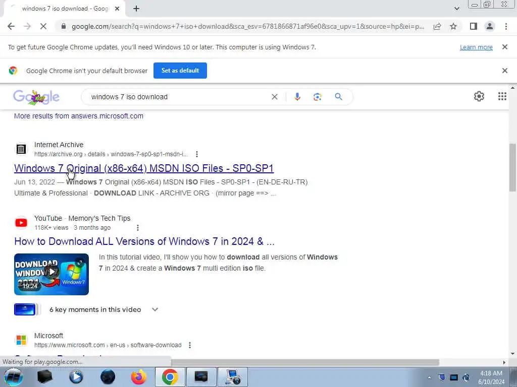The height and width of the screenshot is (387, 517).
Task: Open the Chrome profile avatar menu
Action: [x=490, y=26]
